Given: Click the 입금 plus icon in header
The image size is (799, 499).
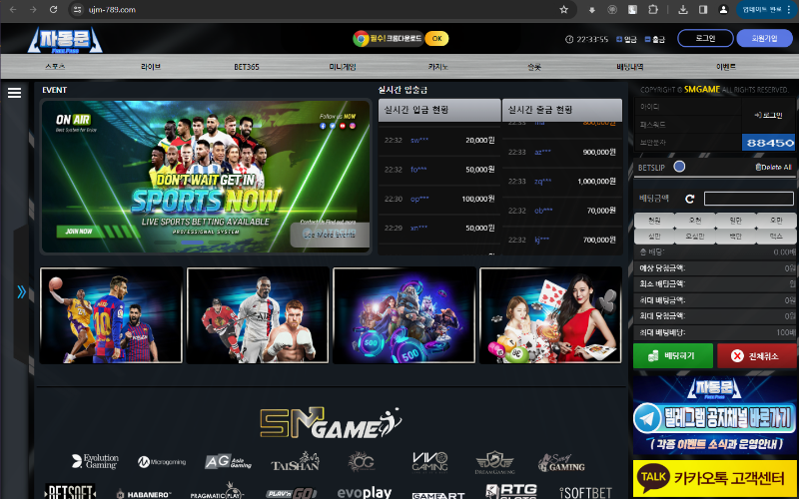Looking at the screenshot, I should pyautogui.click(x=618, y=39).
